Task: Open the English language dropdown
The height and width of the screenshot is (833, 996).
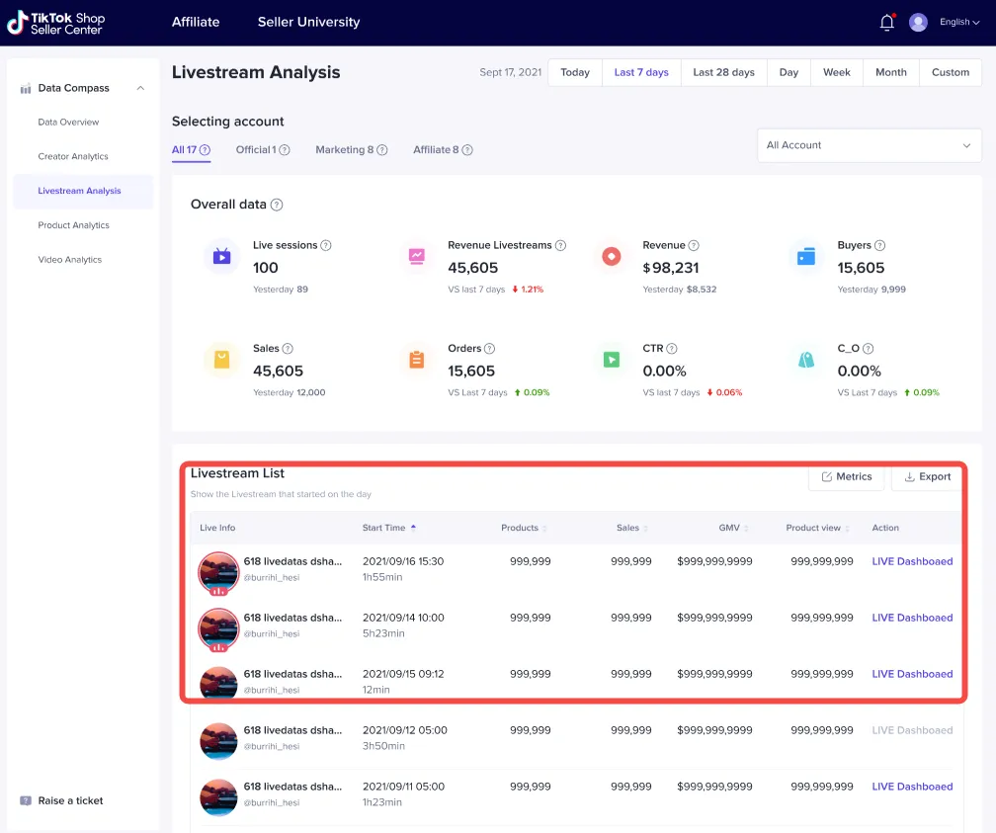Action: [959, 23]
